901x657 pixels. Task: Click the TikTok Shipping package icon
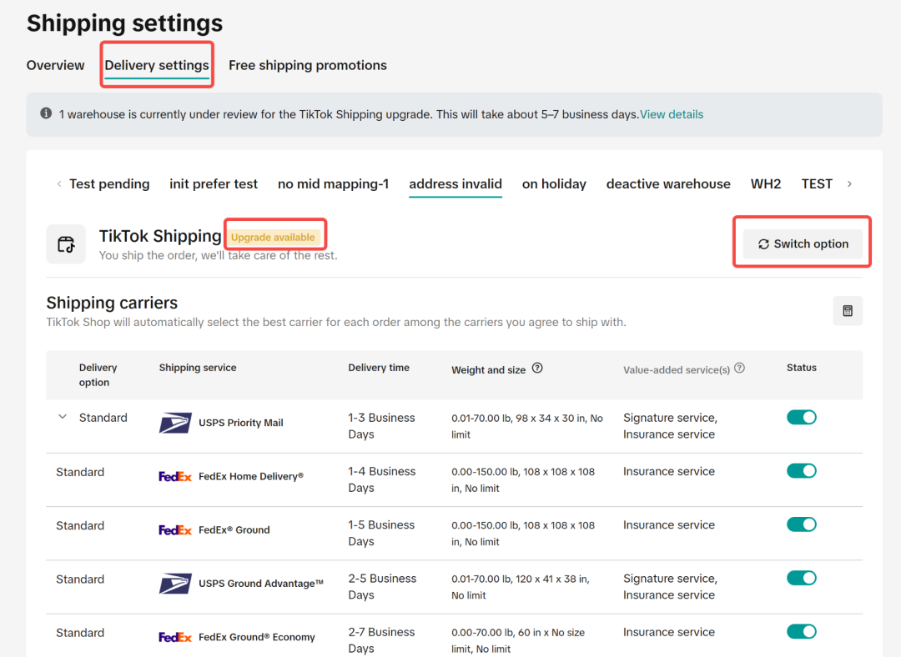point(66,244)
